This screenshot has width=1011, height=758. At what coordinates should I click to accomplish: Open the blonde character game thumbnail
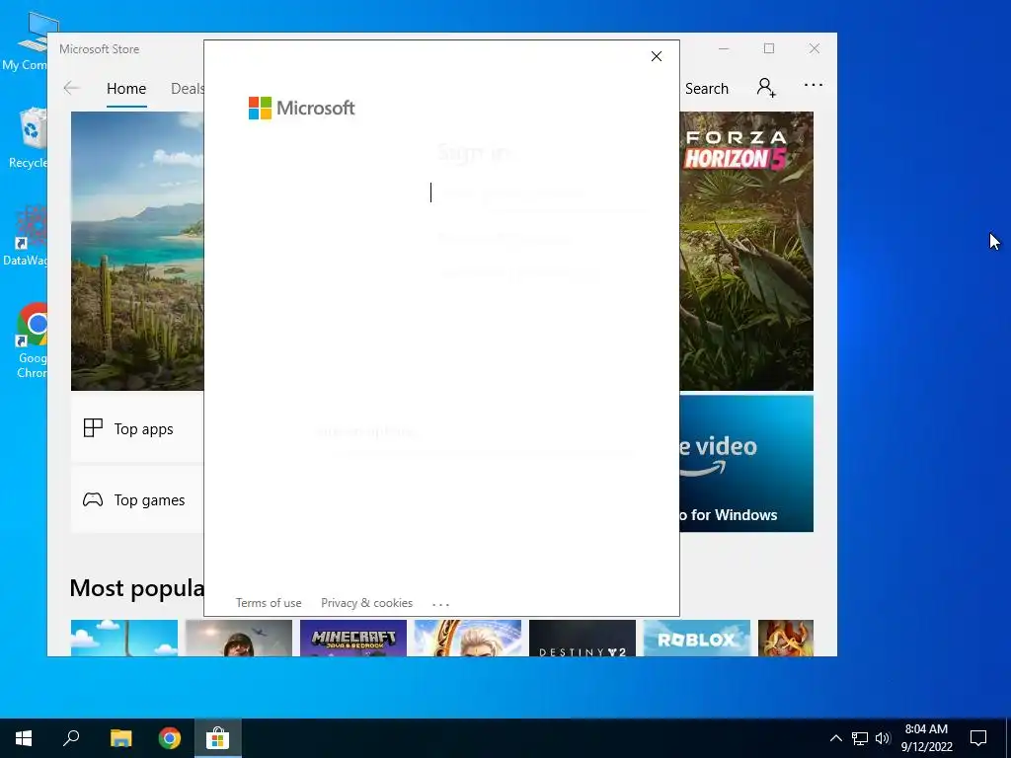pyautogui.click(x=467, y=639)
